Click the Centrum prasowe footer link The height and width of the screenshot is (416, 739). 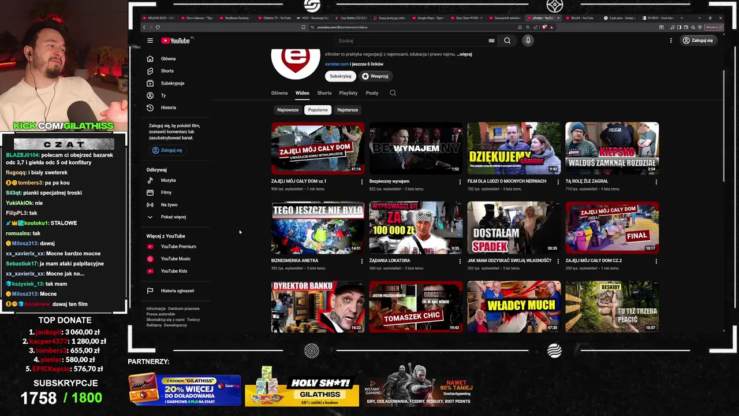184,309
